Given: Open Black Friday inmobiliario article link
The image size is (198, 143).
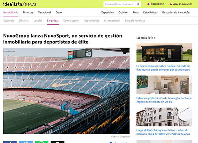Looking at the screenshot, I should (163, 132).
